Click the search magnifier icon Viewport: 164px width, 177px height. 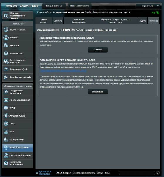click(158, 173)
